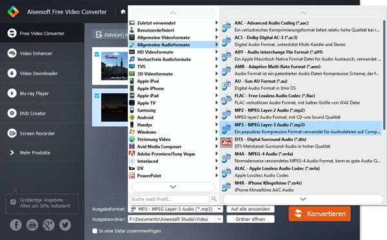Launch Blu-ray Player from the sidebar

(12, 93)
